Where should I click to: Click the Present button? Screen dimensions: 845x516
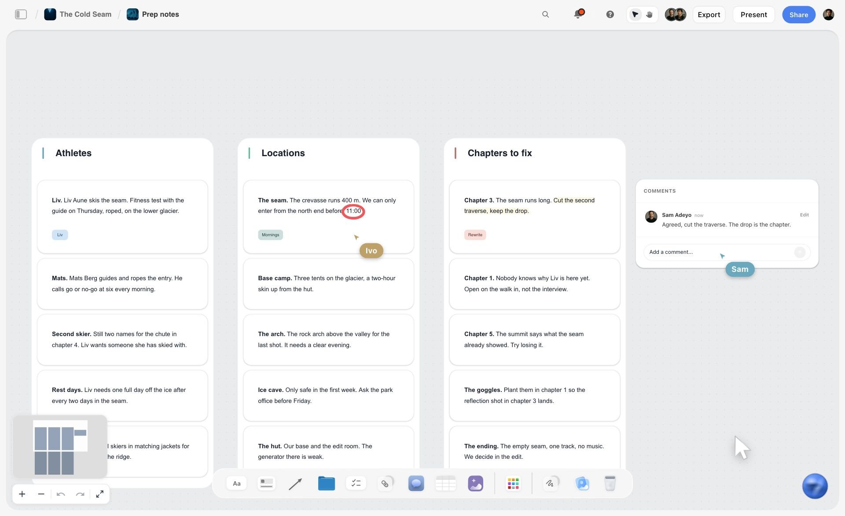click(x=753, y=15)
